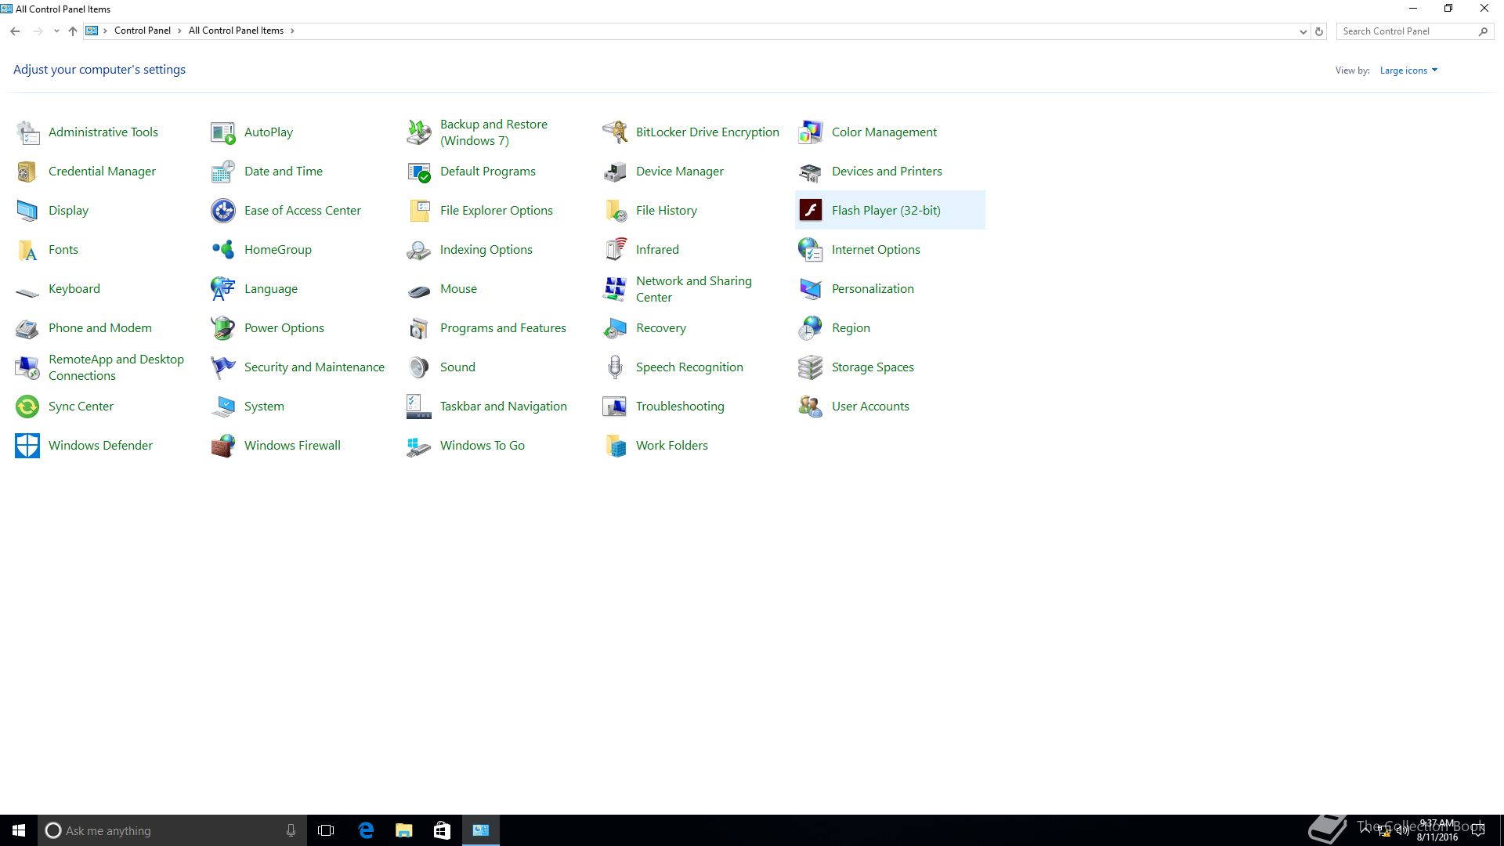
Task: Expand the View by Large icons dropdown
Action: (1408, 70)
